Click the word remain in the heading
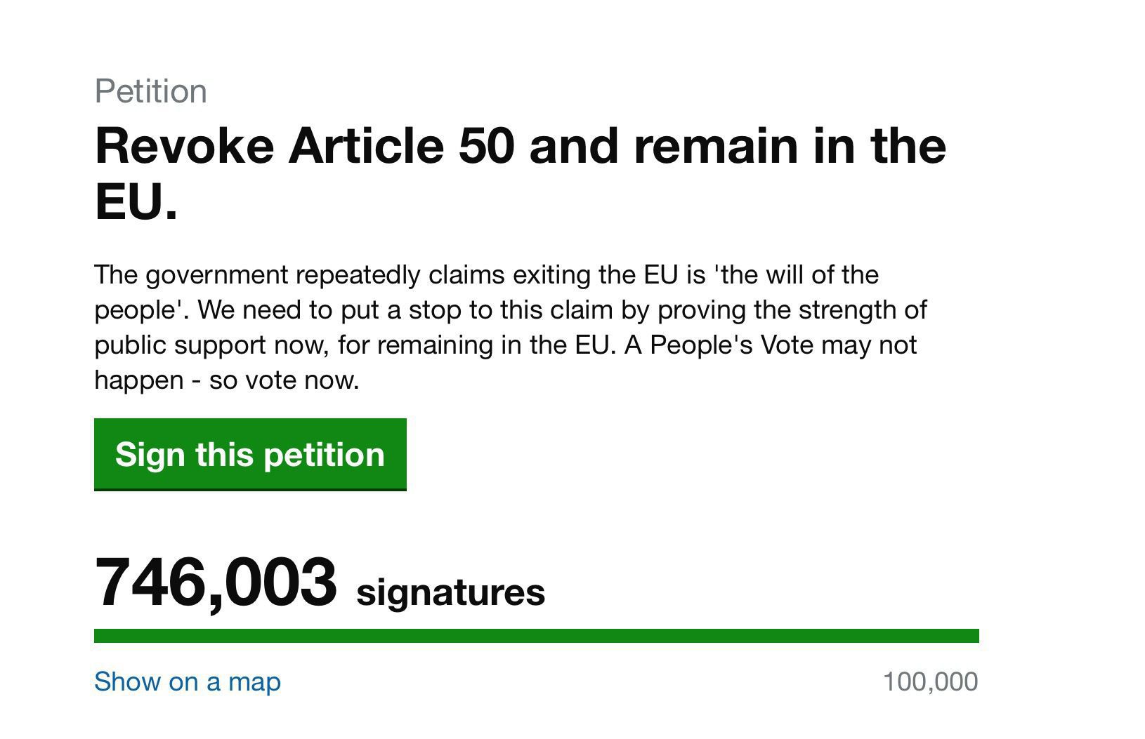This screenshot has width=1145, height=739. pyautogui.click(x=717, y=145)
